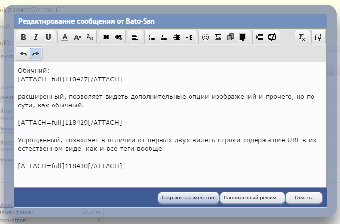Click the unlink (remove link) icon
The width and height of the screenshot is (340, 224).
pos(119,37)
